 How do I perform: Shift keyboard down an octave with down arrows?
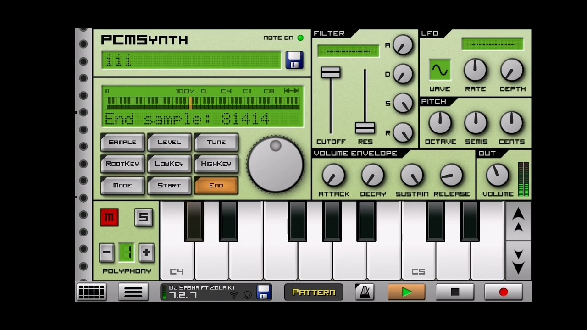click(518, 261)
